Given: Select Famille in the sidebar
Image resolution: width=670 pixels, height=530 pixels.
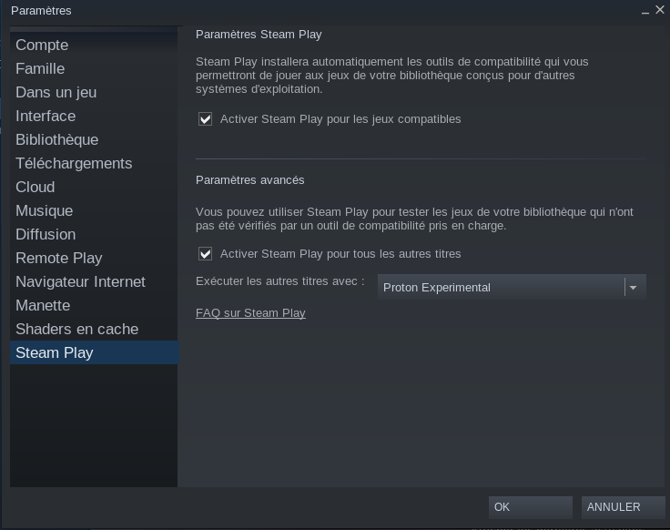Looking at the screenshot, I should click(40, 68).
